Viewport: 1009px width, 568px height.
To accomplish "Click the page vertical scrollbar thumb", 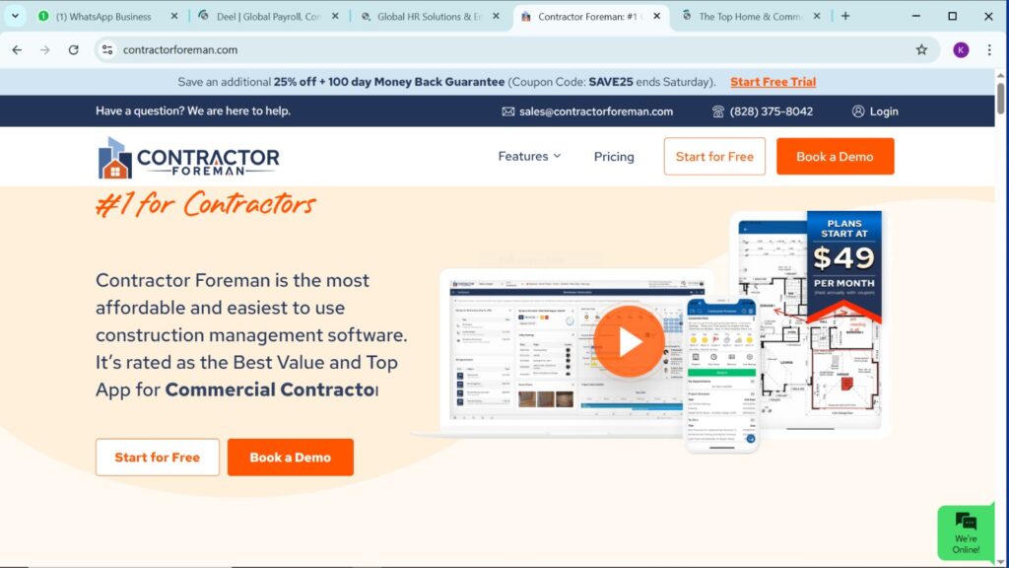I will 1001,97.
